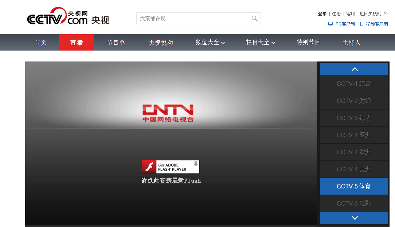The width and height of the screenshot is (395, 227).
Task: Open the 注册 register link
Action: 336,13
